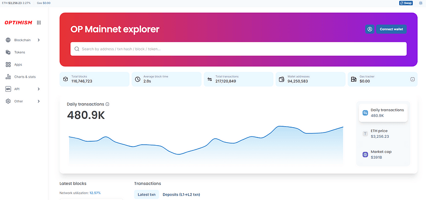Image resolution: width=426 pixels, height=200 pixels.
Task: Open the Gas tracker info icon
Action: pos(412,79)
